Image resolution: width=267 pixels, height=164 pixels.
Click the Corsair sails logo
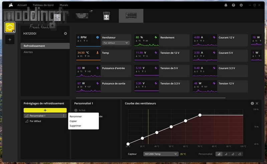pos(11,5)
